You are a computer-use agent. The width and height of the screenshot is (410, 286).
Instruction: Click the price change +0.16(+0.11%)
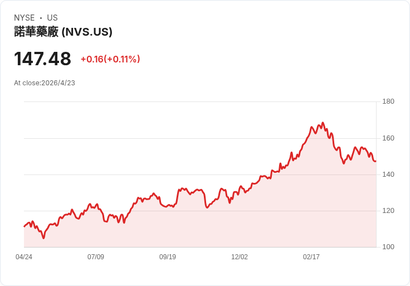click(x=110, y=59)
